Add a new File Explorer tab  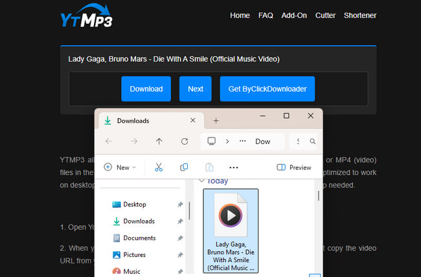click(216, 121)
